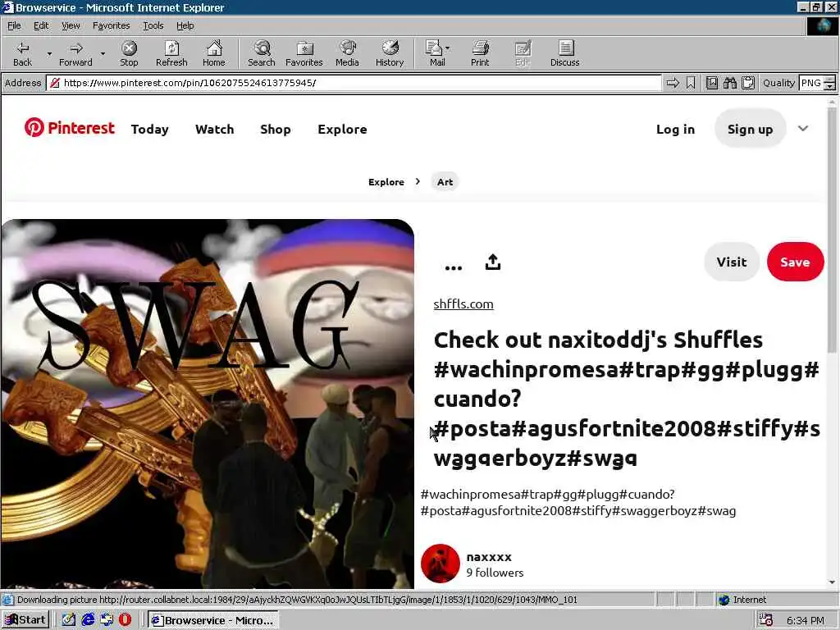Go to Pinterest Today tab

149,129
